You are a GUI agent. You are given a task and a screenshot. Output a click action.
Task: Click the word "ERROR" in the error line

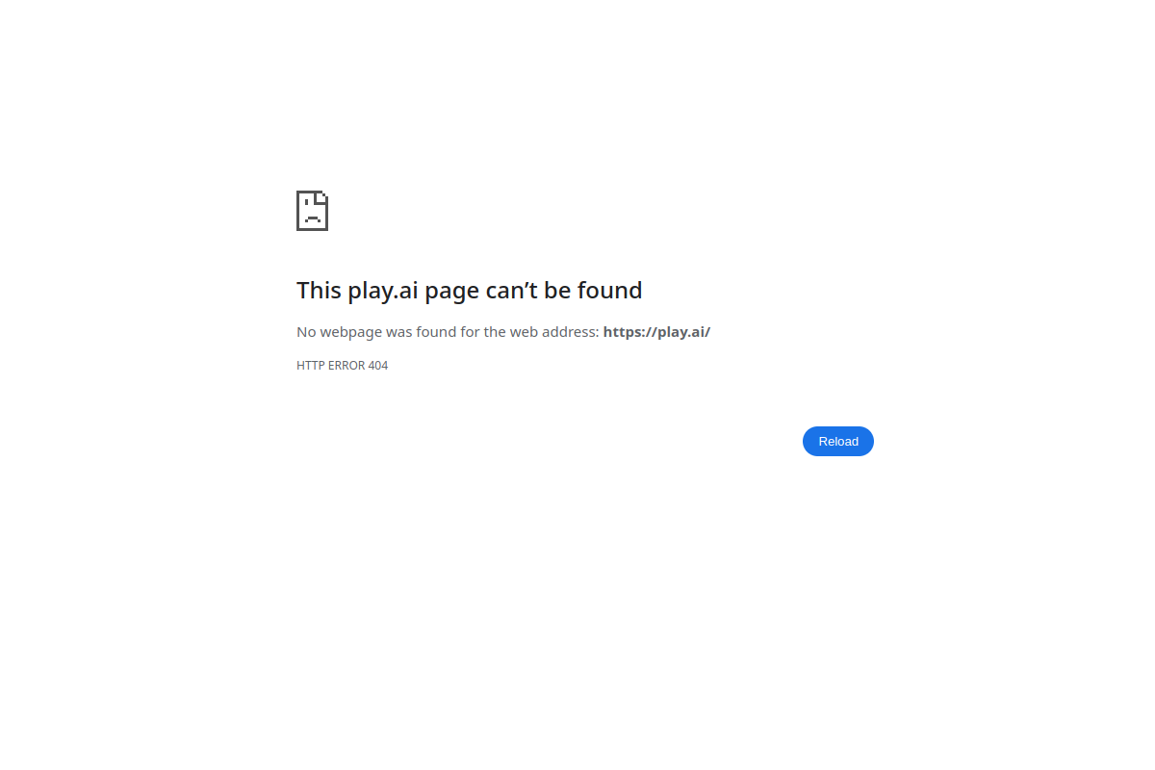[346, 366]
